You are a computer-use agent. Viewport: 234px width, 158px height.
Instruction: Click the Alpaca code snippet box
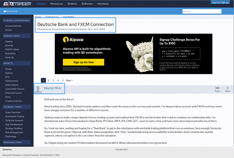(x=180, y=54)
